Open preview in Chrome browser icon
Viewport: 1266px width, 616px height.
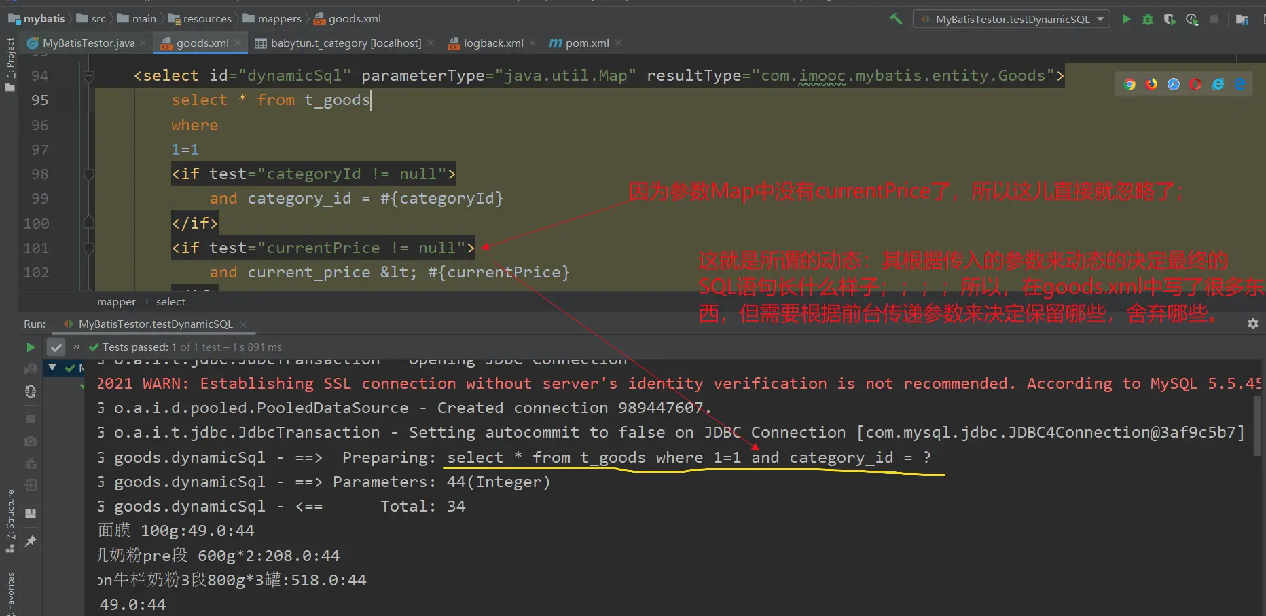click(x=1129, y=84)
